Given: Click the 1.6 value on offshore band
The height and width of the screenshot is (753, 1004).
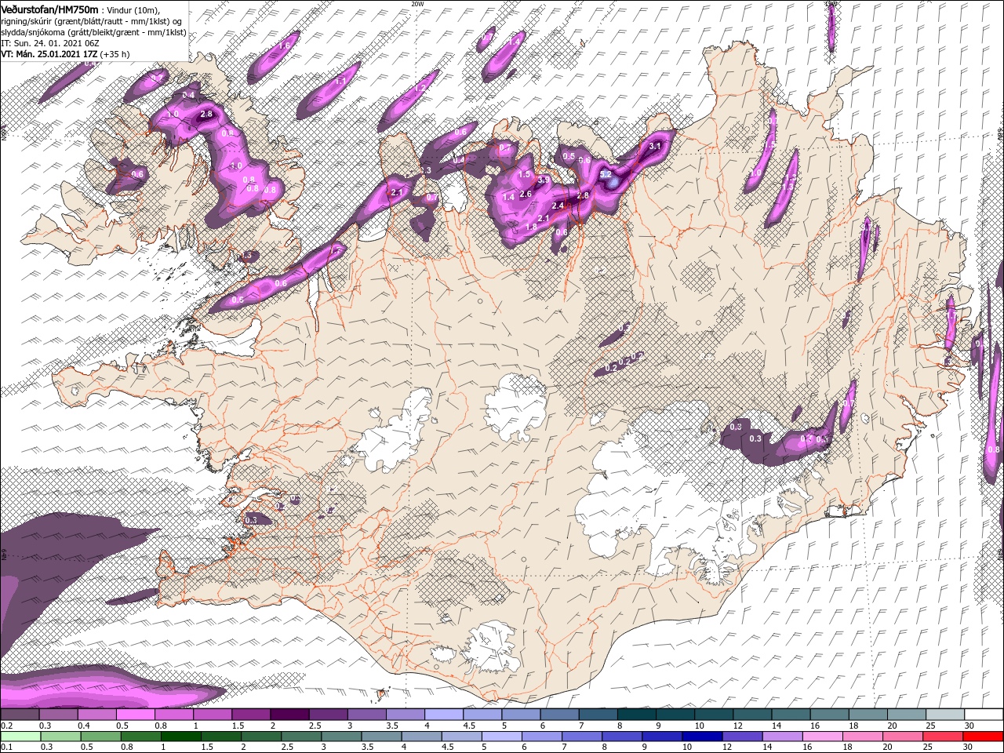Looking at the screenshot, I should point(283,46).
